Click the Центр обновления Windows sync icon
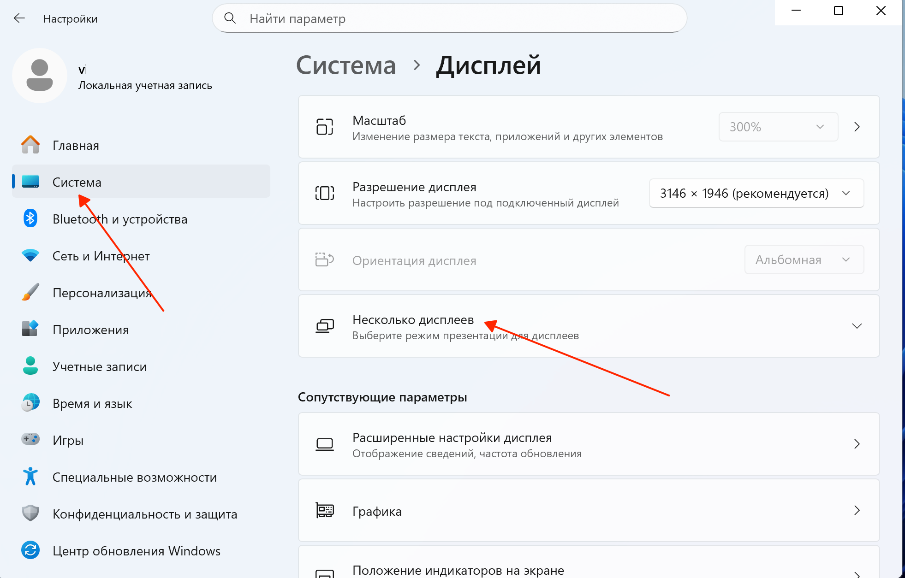Image resolution: width=905 pixels, height=578 pixels. [30, 550]
